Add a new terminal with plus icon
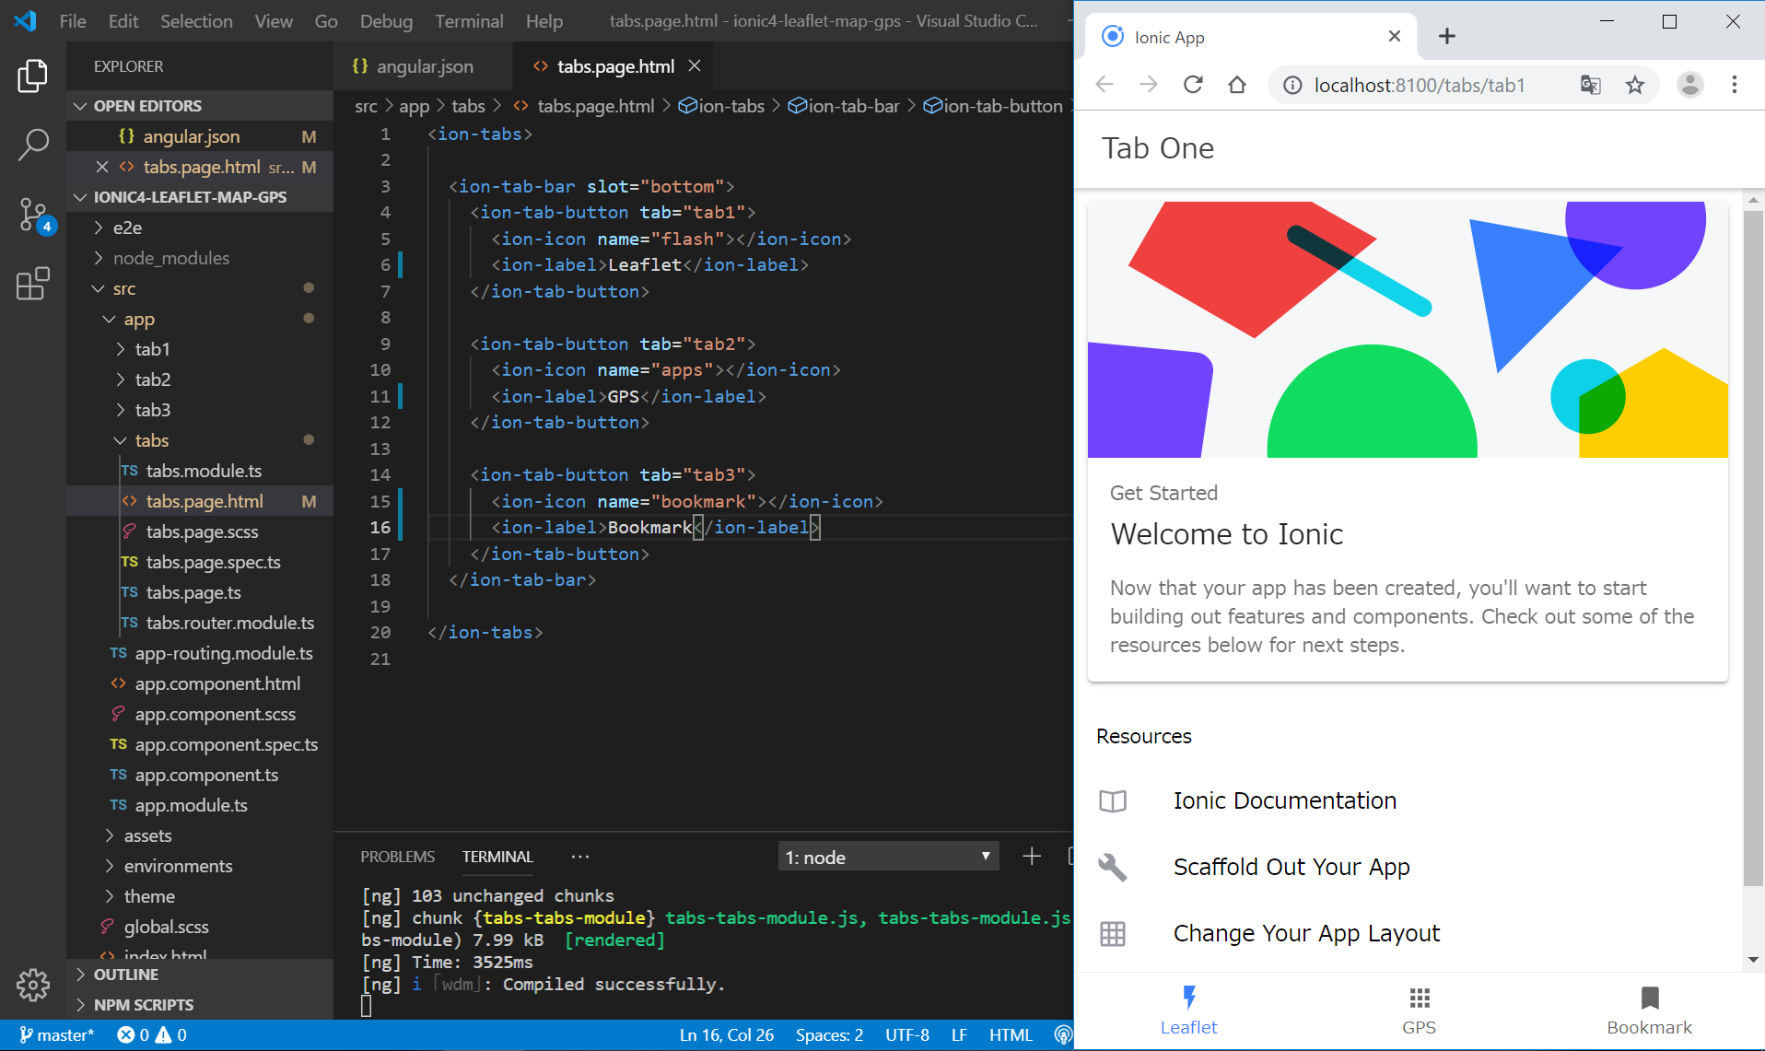1765x1051 pixels. 1032,857
